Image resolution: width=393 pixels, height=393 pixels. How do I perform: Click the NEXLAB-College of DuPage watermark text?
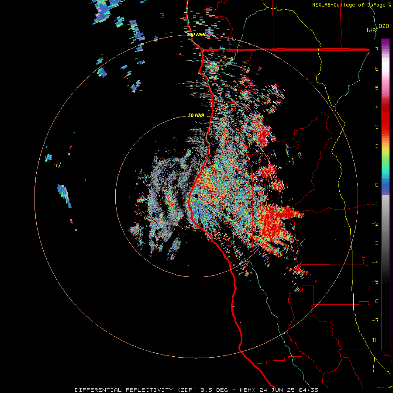[x=352, y=5]
